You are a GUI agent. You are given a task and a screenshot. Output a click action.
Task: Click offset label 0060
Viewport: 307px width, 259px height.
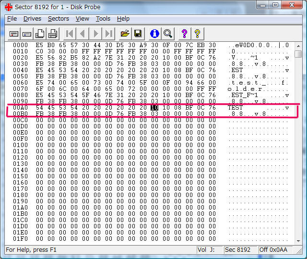click(x=20, y=83)
